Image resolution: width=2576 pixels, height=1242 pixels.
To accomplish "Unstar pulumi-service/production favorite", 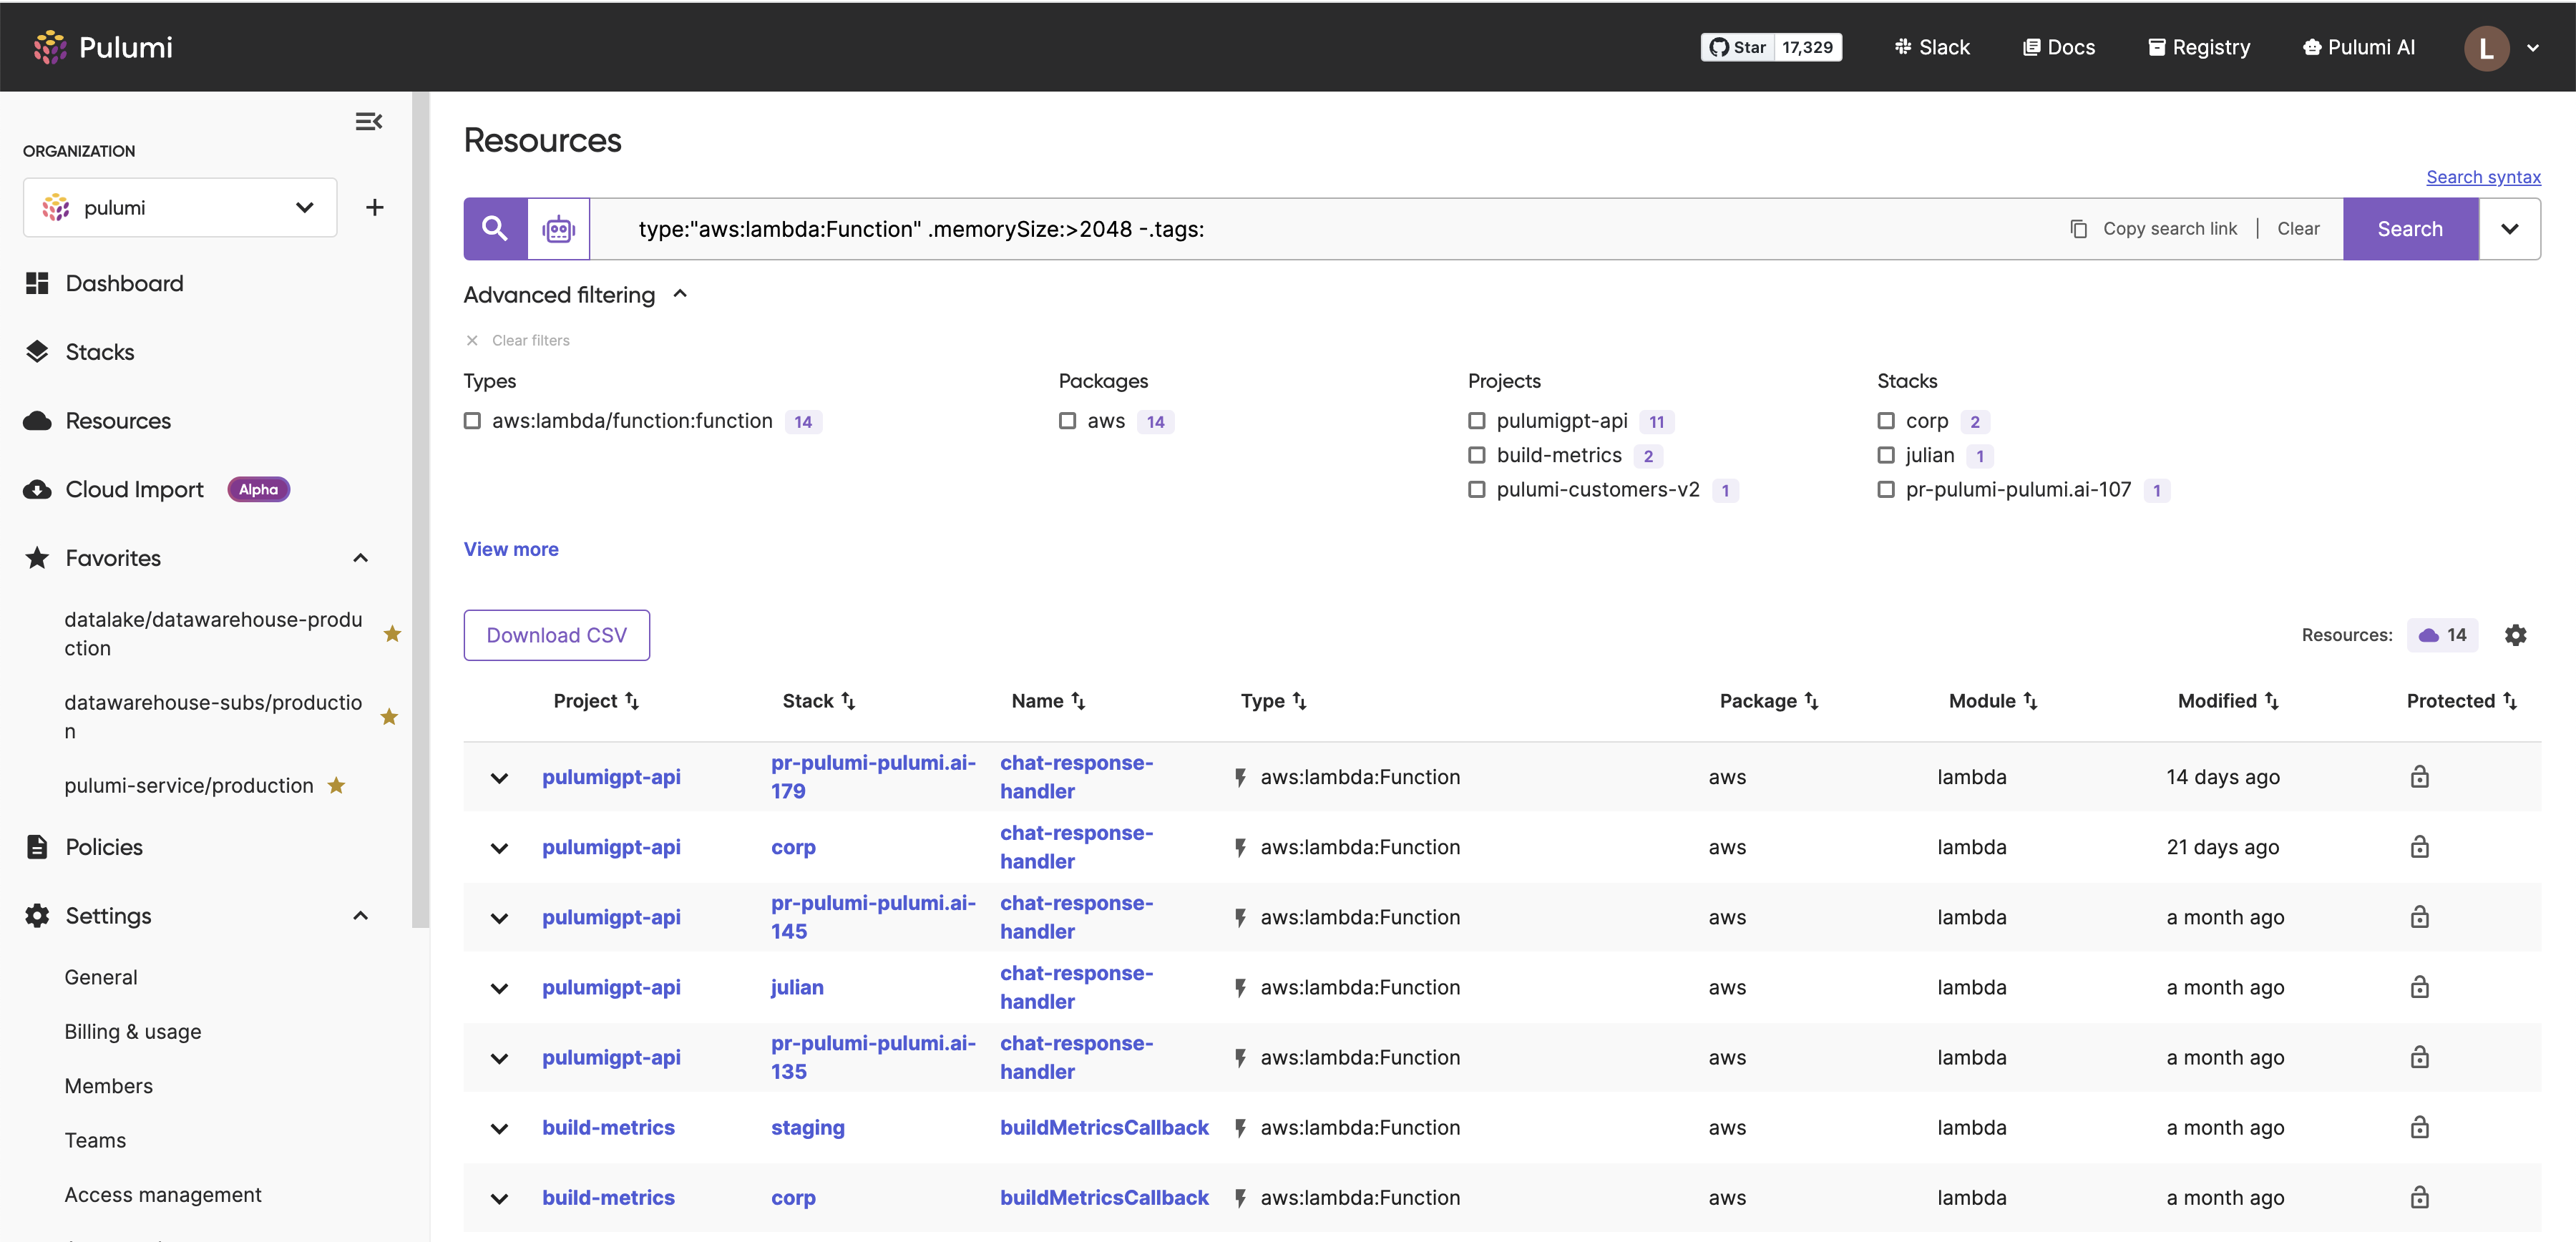I will pos(336,785).
